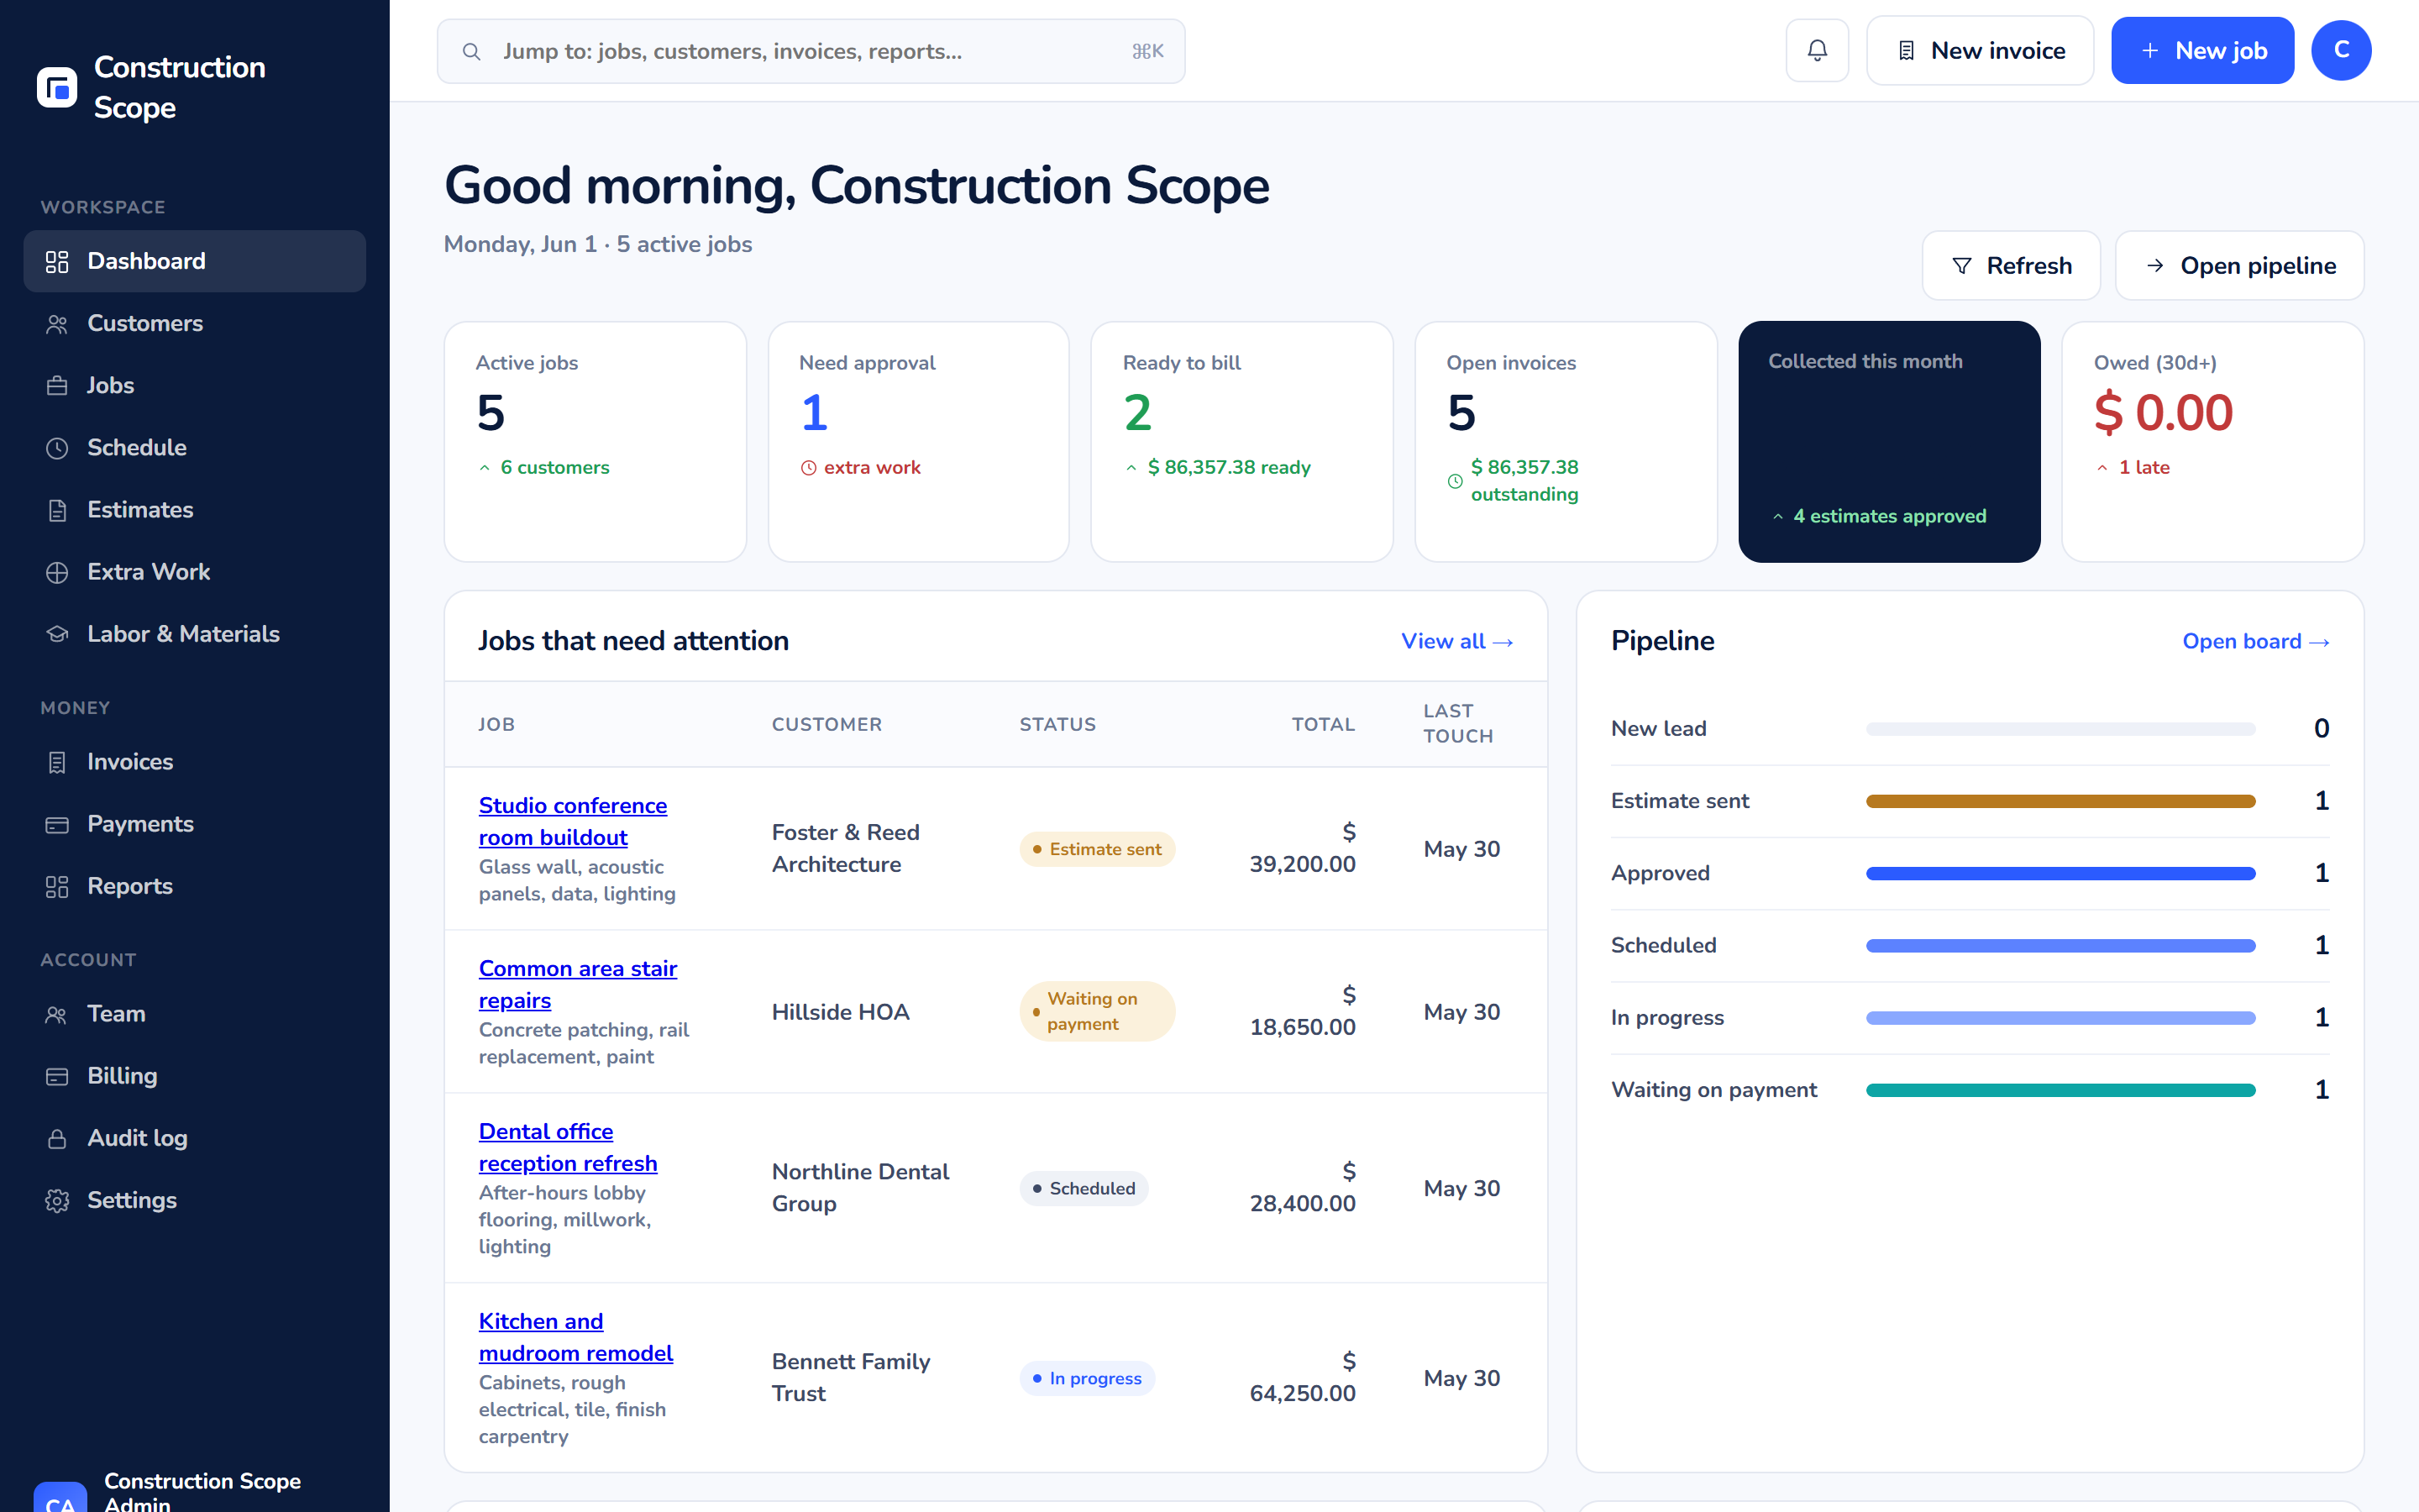Click the Approved pipeline bar
The width and height of the screenshot is (2419, 1512).
[2060, 874]
